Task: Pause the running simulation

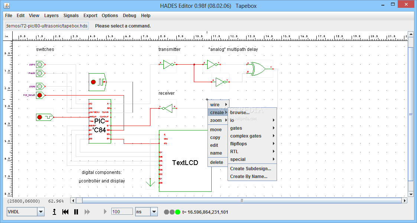Action: pyautogui.click(x=76, y=212)
